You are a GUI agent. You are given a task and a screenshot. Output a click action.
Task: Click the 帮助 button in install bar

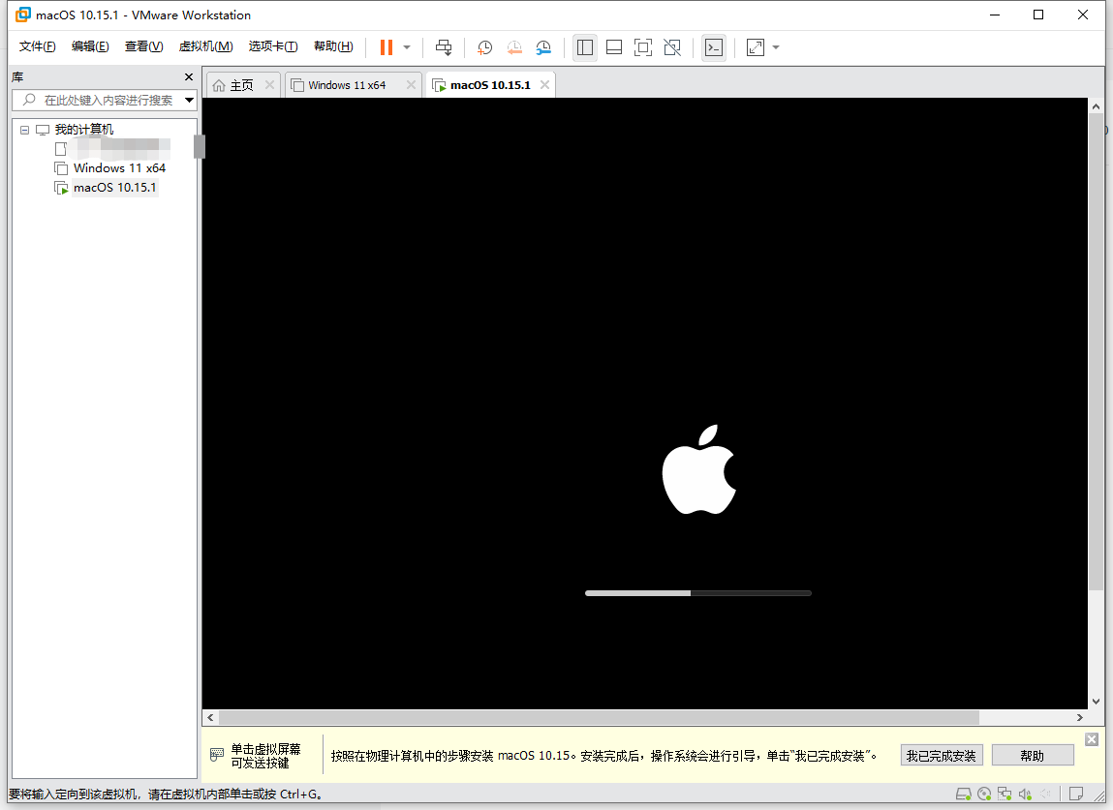(1032, 756)
